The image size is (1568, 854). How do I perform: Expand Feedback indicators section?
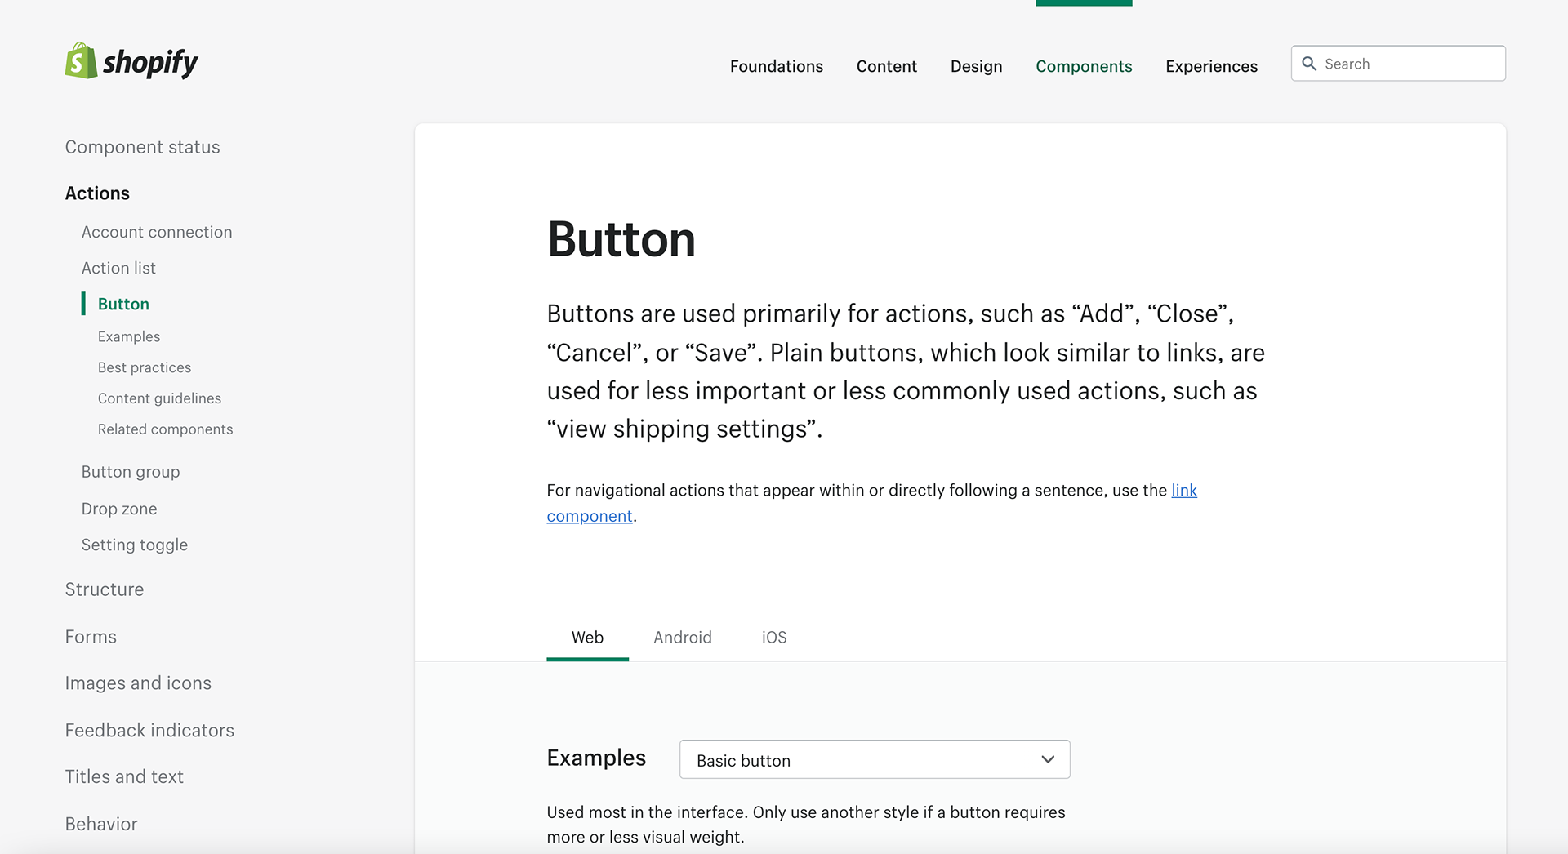(149, 731)
